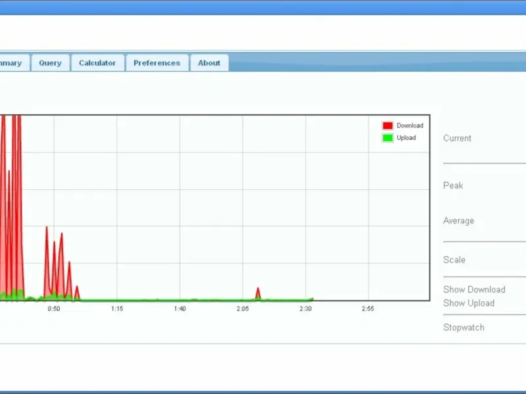Toggle the Show Download option
Image resolution: width=526 pixels, height=394 pixels.
[474, 290]
